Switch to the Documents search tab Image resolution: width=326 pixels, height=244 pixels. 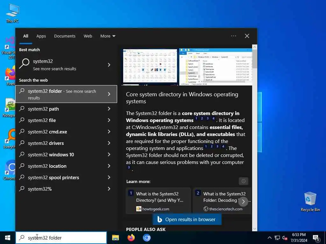coord(65,36)
